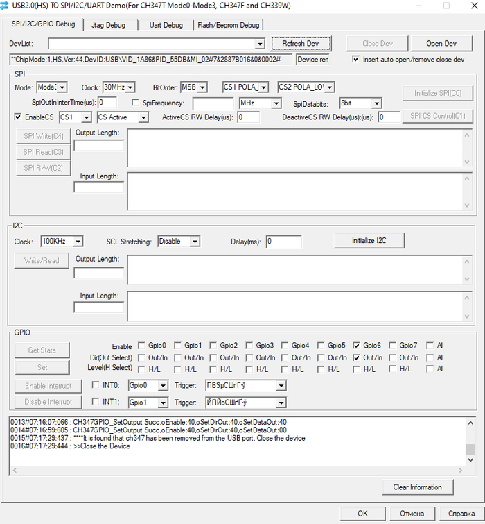Screen dimensions: 485x524
Task: Open the Uart Debug tab
Action: click(x=166, y=25)
